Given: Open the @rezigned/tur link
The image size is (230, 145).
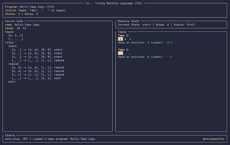Looking at the screenshot, I should pyautogui.click(x=213, y=139).
